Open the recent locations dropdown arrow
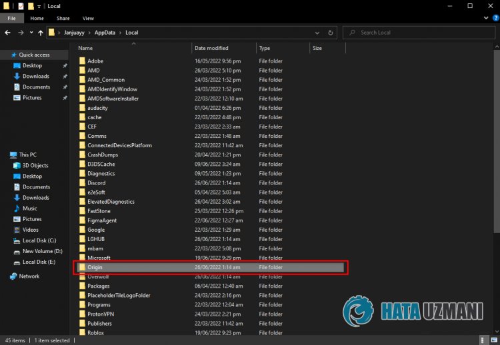 (31, 32)
